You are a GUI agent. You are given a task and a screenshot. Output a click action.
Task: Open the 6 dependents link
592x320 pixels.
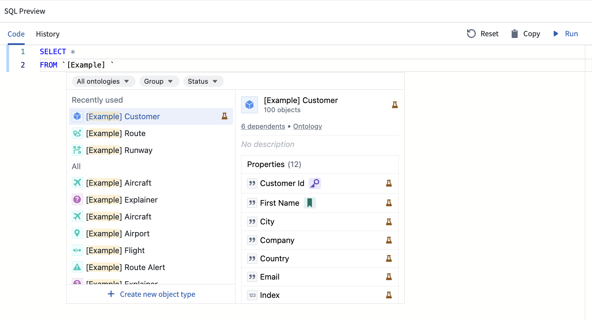[x=263, y=127]
